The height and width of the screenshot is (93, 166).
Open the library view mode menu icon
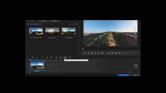click(77, 24)
